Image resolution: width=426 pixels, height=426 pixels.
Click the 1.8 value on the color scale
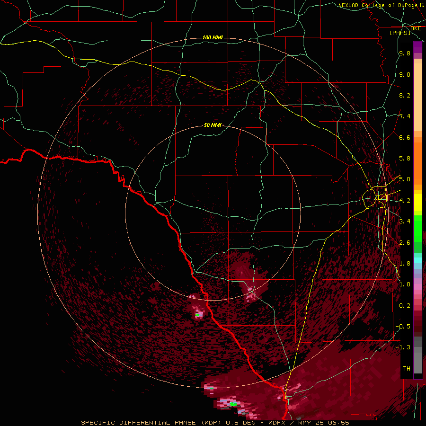[x=405, y=264]
